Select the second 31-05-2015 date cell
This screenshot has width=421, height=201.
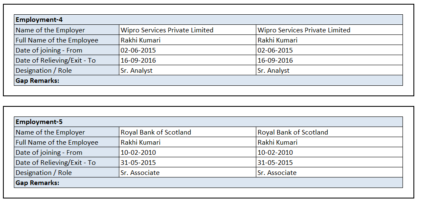coord(275,162)
